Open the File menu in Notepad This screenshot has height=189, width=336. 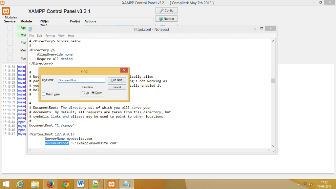point(31,35)
